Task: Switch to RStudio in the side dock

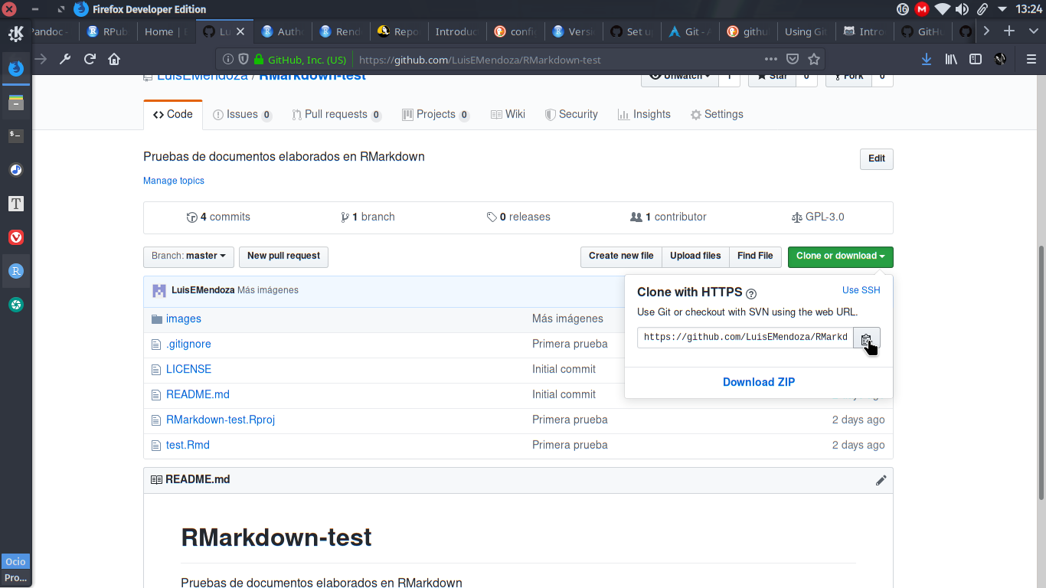Action: click(16, 271)
